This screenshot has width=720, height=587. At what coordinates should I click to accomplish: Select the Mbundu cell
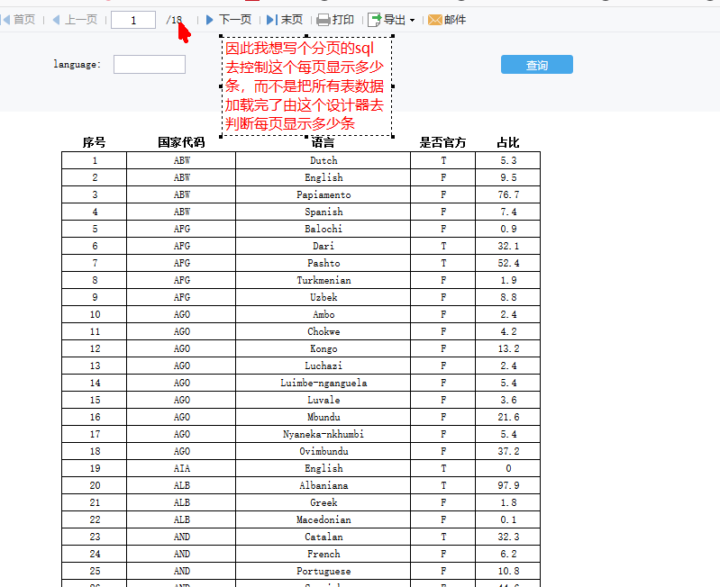(x=324, y=418)
